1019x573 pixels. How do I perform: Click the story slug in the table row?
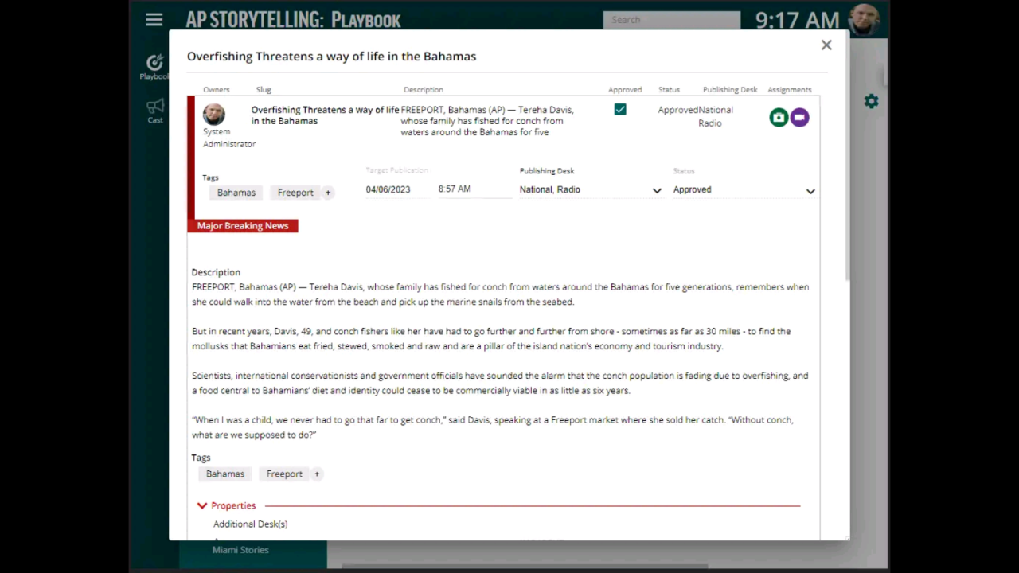tap(325, 115)
